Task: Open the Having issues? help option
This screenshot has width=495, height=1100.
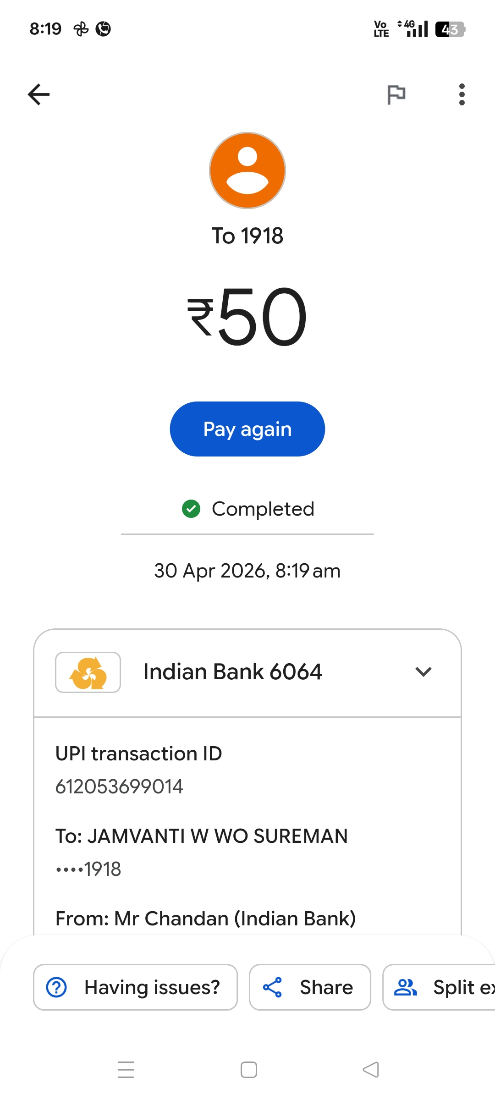Action: click(x=135, y=987)
